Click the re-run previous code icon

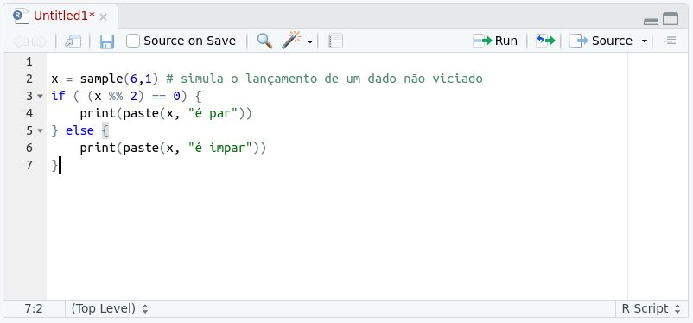click(x=545, y=41)
